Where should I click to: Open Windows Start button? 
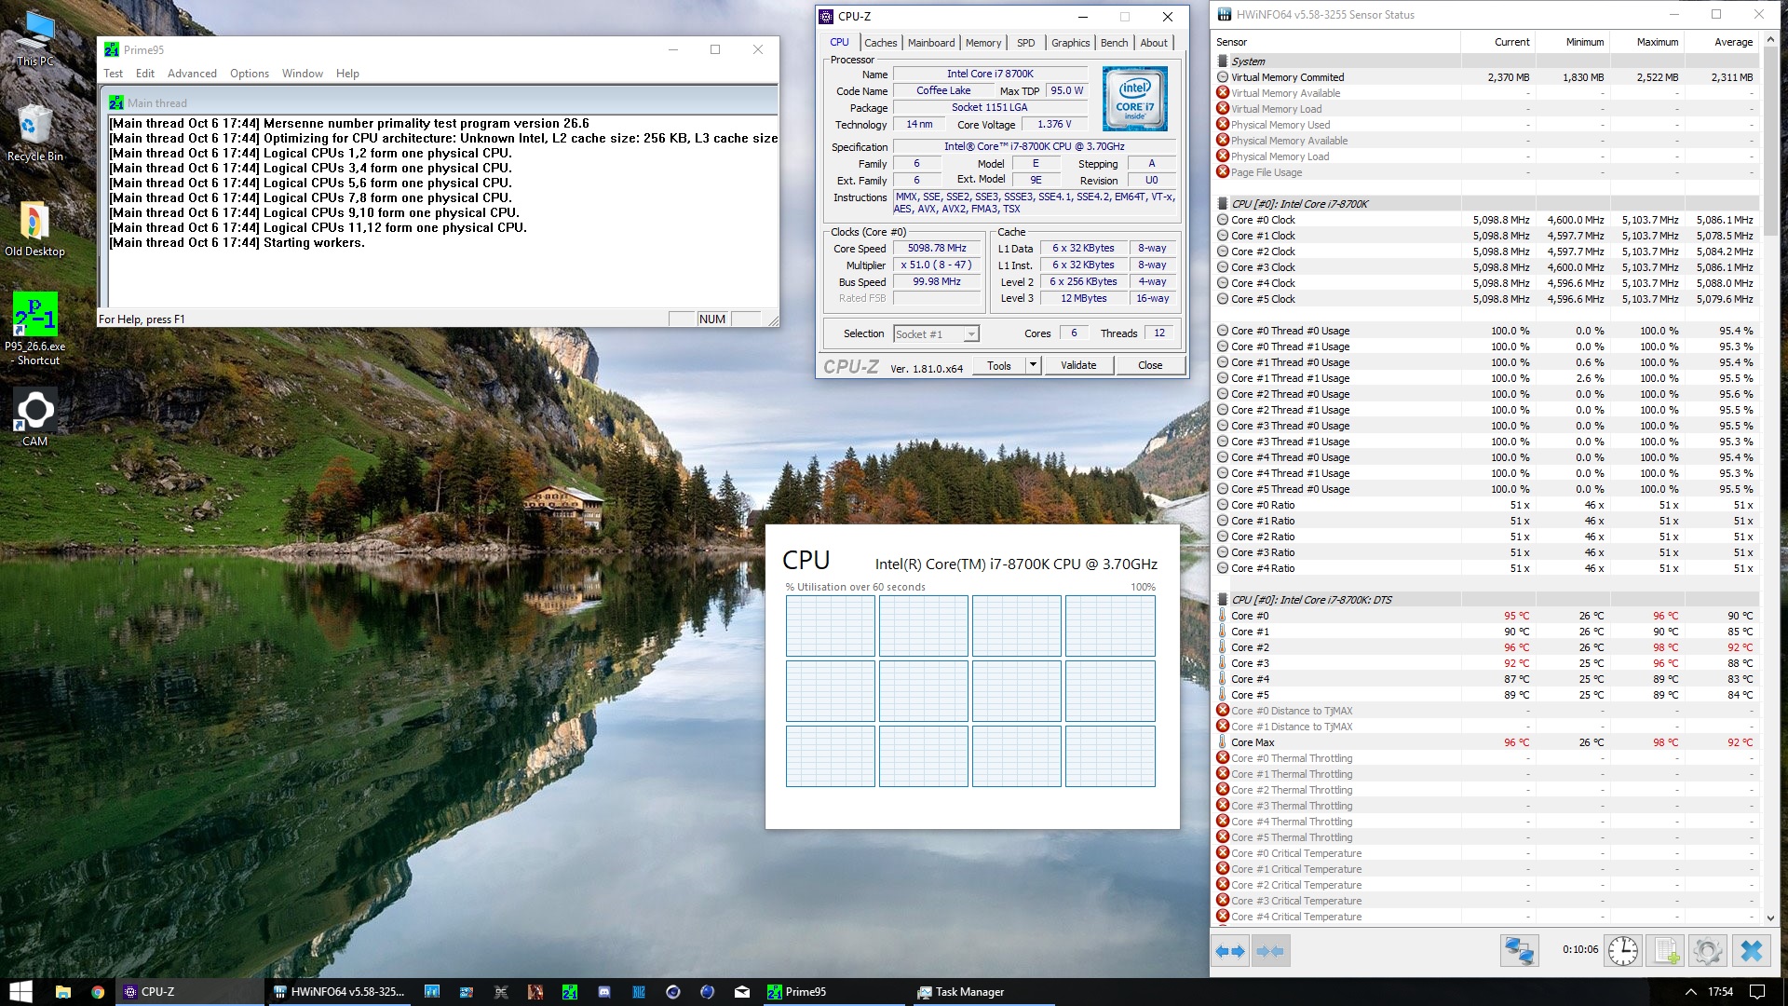click(20, 991)
